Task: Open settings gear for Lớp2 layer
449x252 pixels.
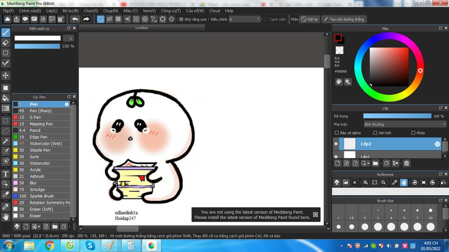Action: pyautogui.click(x=437, y=144)
